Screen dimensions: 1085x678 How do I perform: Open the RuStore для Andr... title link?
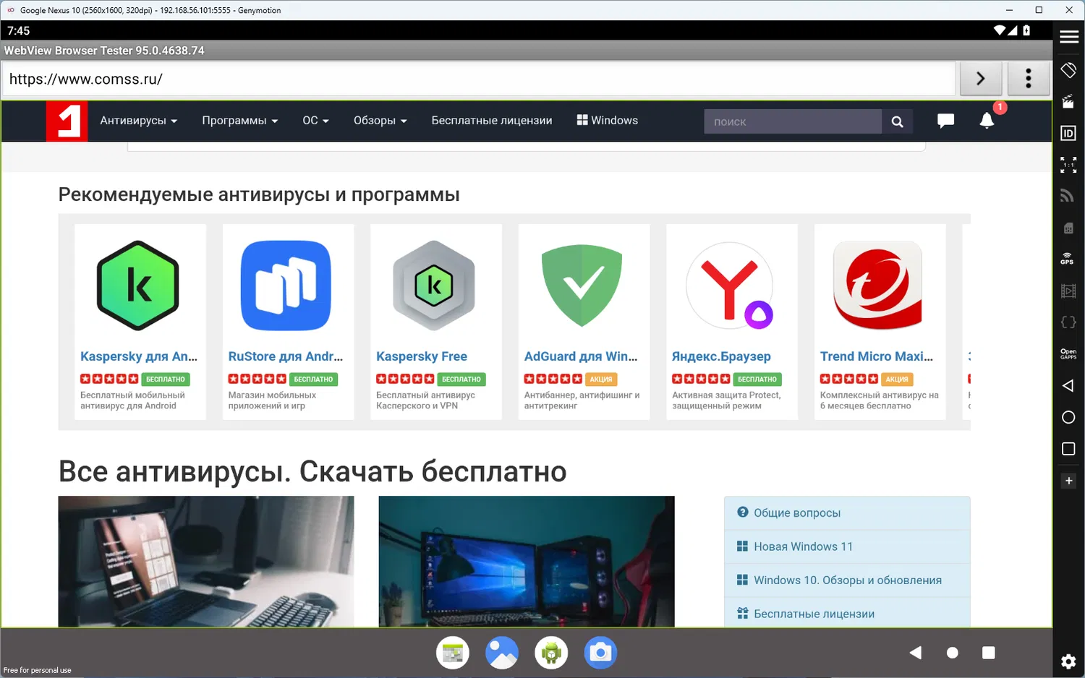[x=286, y=356]
